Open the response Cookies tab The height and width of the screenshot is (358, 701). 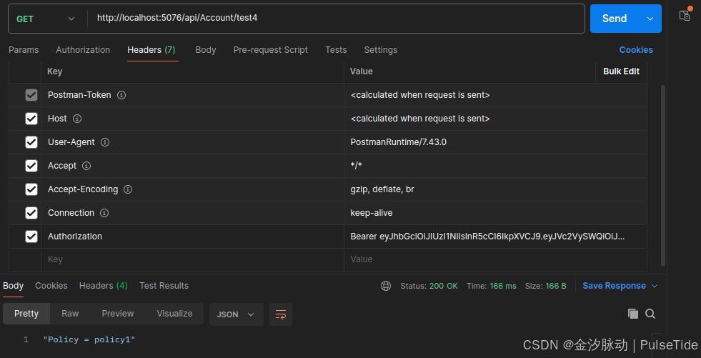[51, 286]
